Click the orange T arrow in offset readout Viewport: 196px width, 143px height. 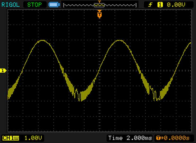coord(159,138)
